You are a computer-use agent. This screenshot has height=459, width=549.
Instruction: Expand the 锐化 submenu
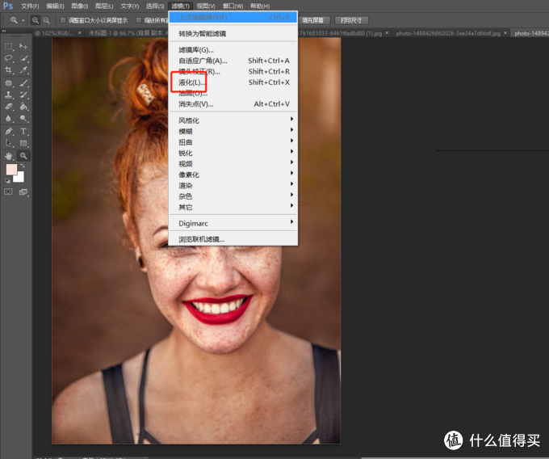click(x=233, y=153)
